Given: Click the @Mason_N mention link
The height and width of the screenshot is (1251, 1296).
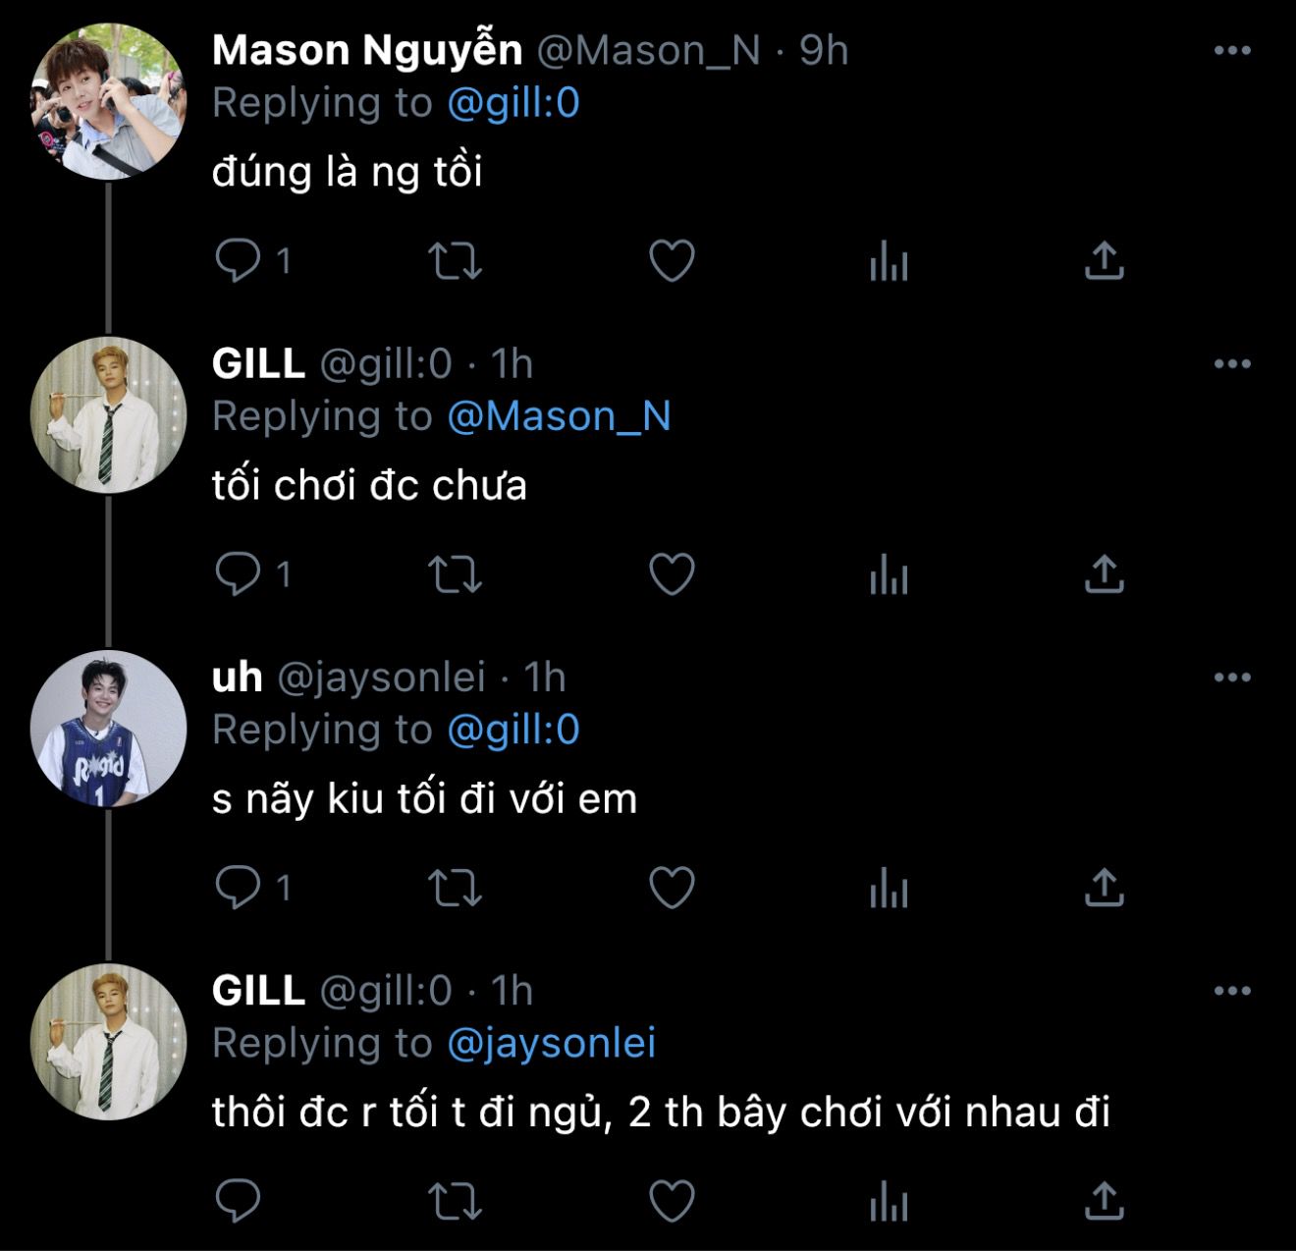Looking at the screenshot, I should coord(559,416).
